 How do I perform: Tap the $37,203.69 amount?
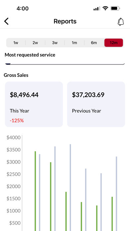[x=88, y=95]
